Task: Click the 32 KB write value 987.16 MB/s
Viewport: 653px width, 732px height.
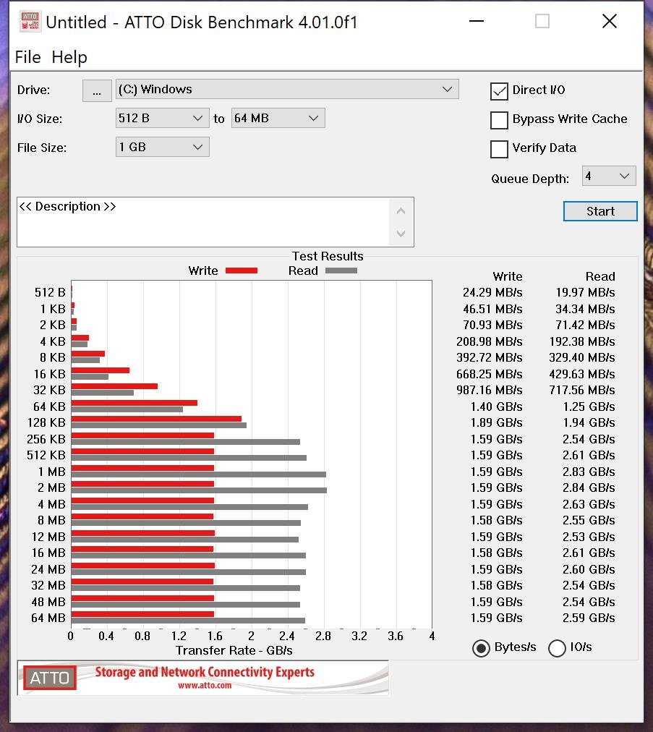Action: [489, 391]
